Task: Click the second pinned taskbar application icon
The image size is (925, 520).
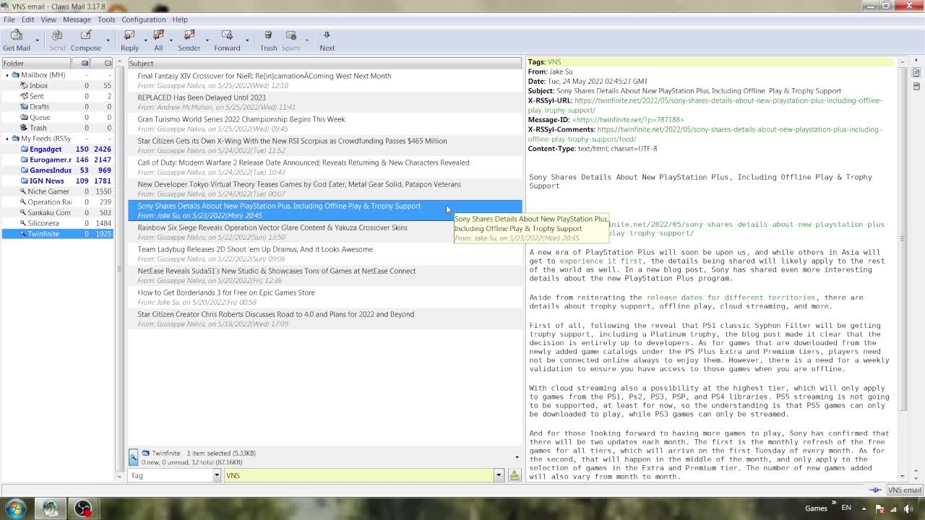Action: pyautogui.click(x=51, y=508)
